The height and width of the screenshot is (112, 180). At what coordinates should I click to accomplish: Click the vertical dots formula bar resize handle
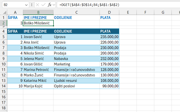(32, 5)
